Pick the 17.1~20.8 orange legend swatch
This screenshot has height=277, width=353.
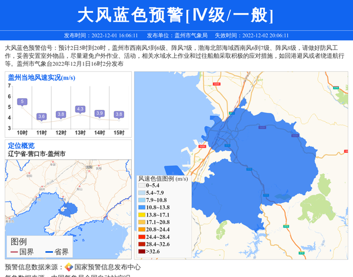pyautogui.click(x=141, y=222)
